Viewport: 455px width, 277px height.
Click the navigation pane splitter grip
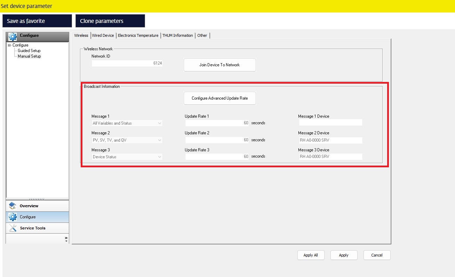37,199
